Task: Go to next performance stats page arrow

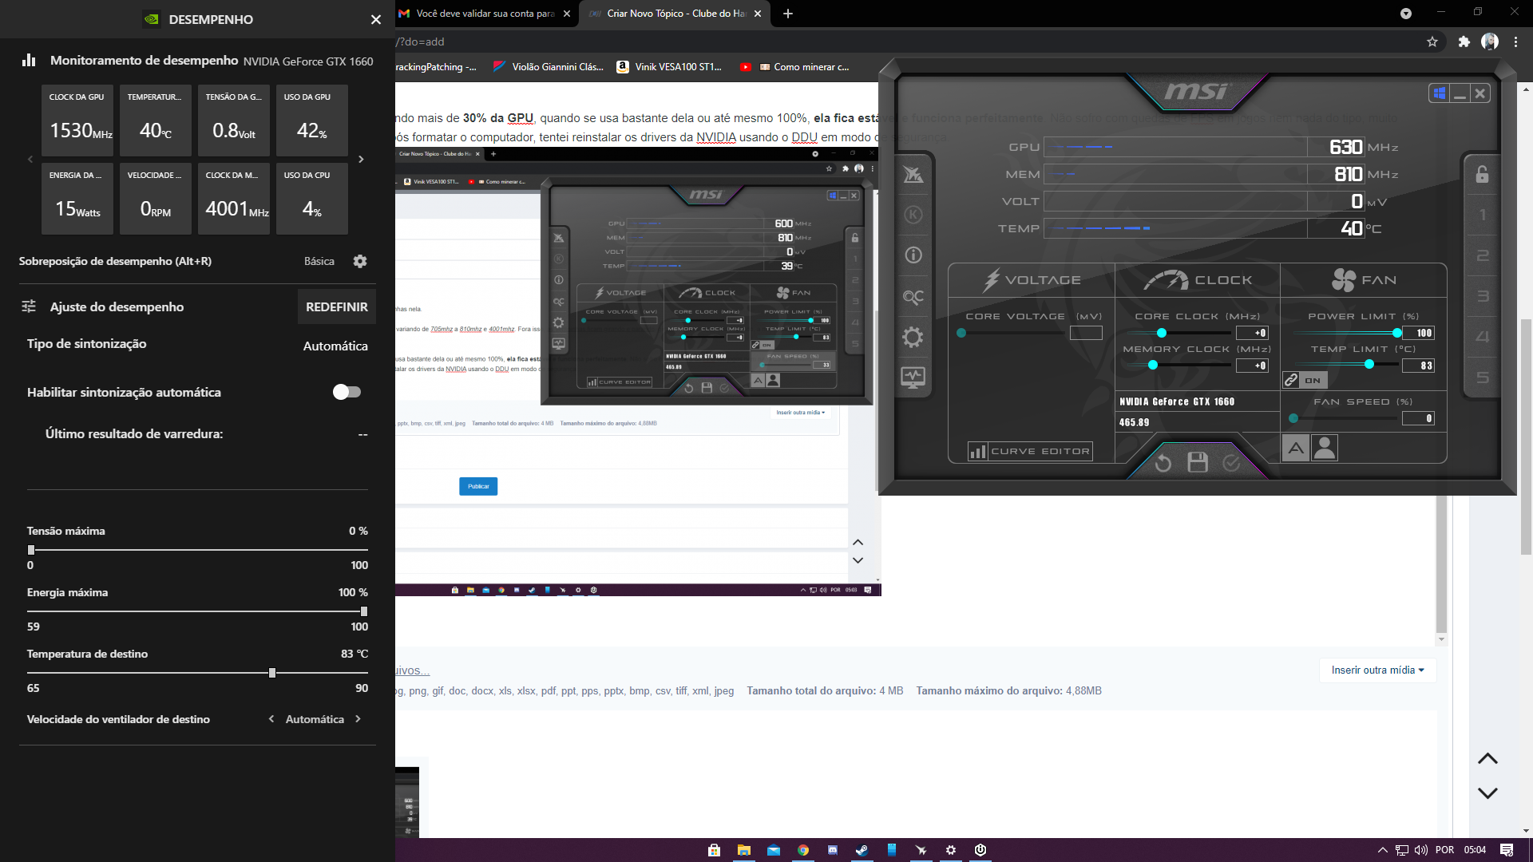Action: click(361, 160)
